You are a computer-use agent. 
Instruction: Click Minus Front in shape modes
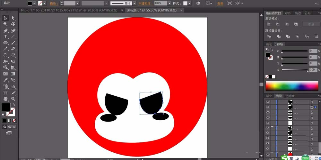[x=277, y=24]
